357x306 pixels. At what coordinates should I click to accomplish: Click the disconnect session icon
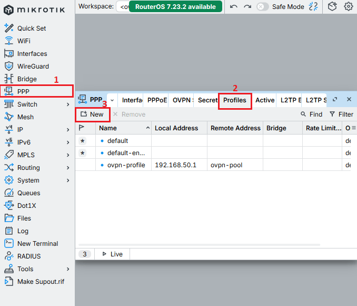pos(313,7)
